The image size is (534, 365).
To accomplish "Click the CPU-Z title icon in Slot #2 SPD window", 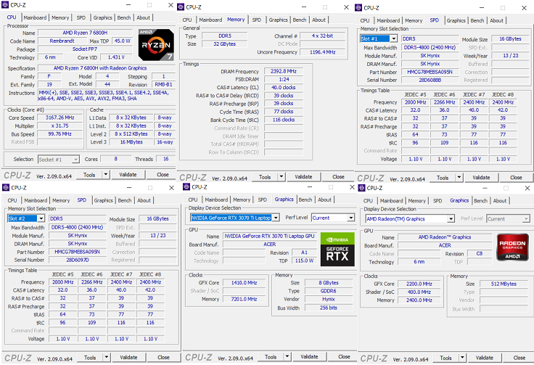I will 6,187.
